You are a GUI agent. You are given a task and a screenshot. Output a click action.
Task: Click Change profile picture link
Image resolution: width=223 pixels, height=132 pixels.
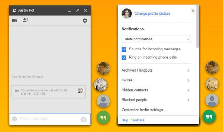(x=152, y=13)
